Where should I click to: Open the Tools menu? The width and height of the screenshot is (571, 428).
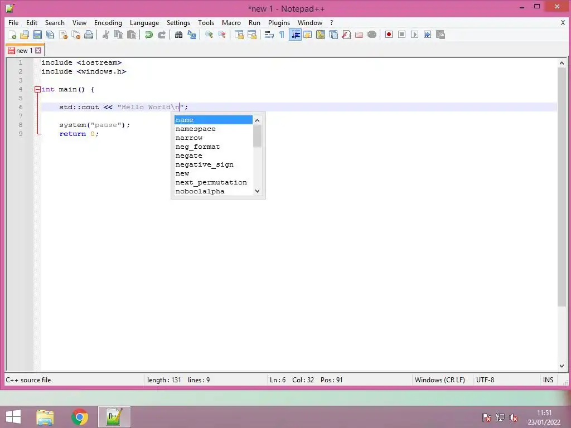click(206, 22)
